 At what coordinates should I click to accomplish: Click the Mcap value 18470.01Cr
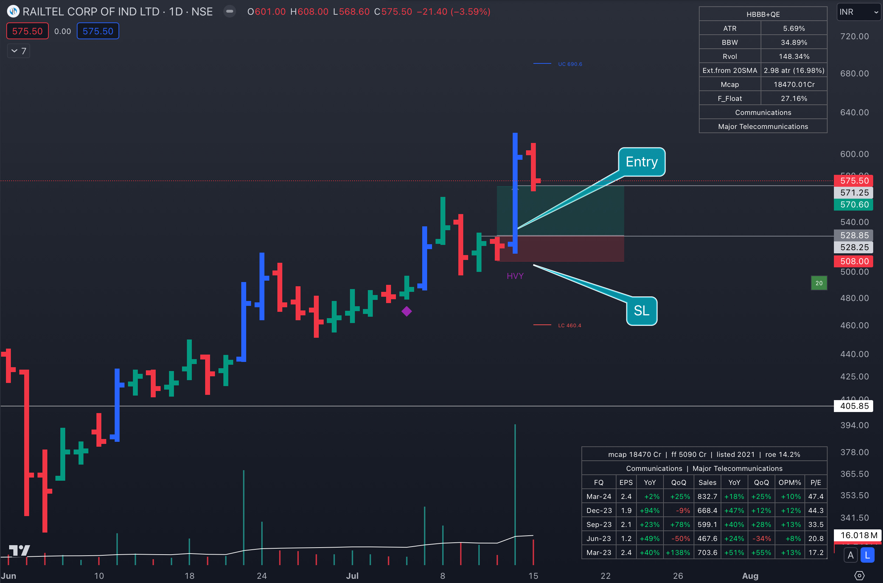(x=794, y=84)
